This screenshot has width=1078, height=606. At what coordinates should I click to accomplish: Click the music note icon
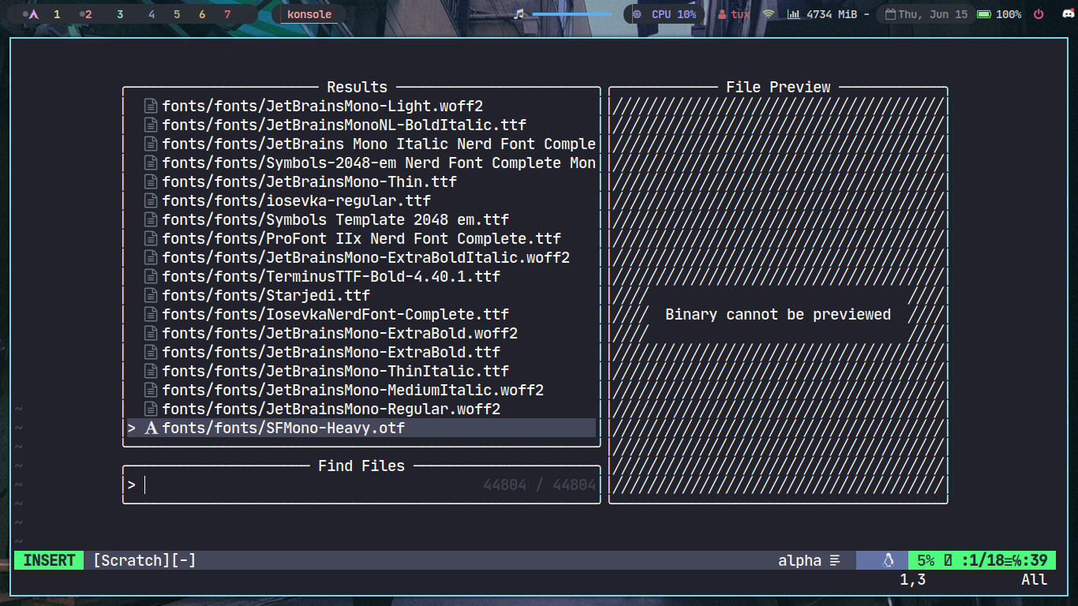pyautogui.click(x=518, y=14)
